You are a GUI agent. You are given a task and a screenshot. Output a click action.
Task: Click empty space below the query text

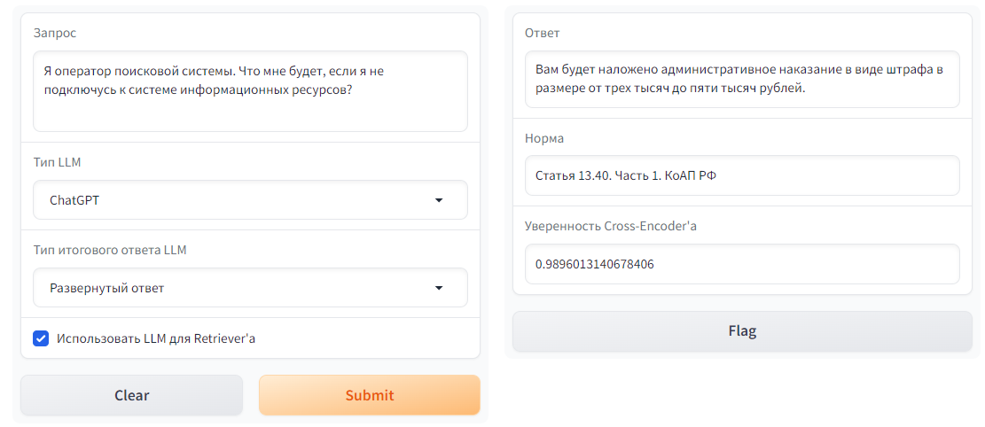click(x=250, y=116)
